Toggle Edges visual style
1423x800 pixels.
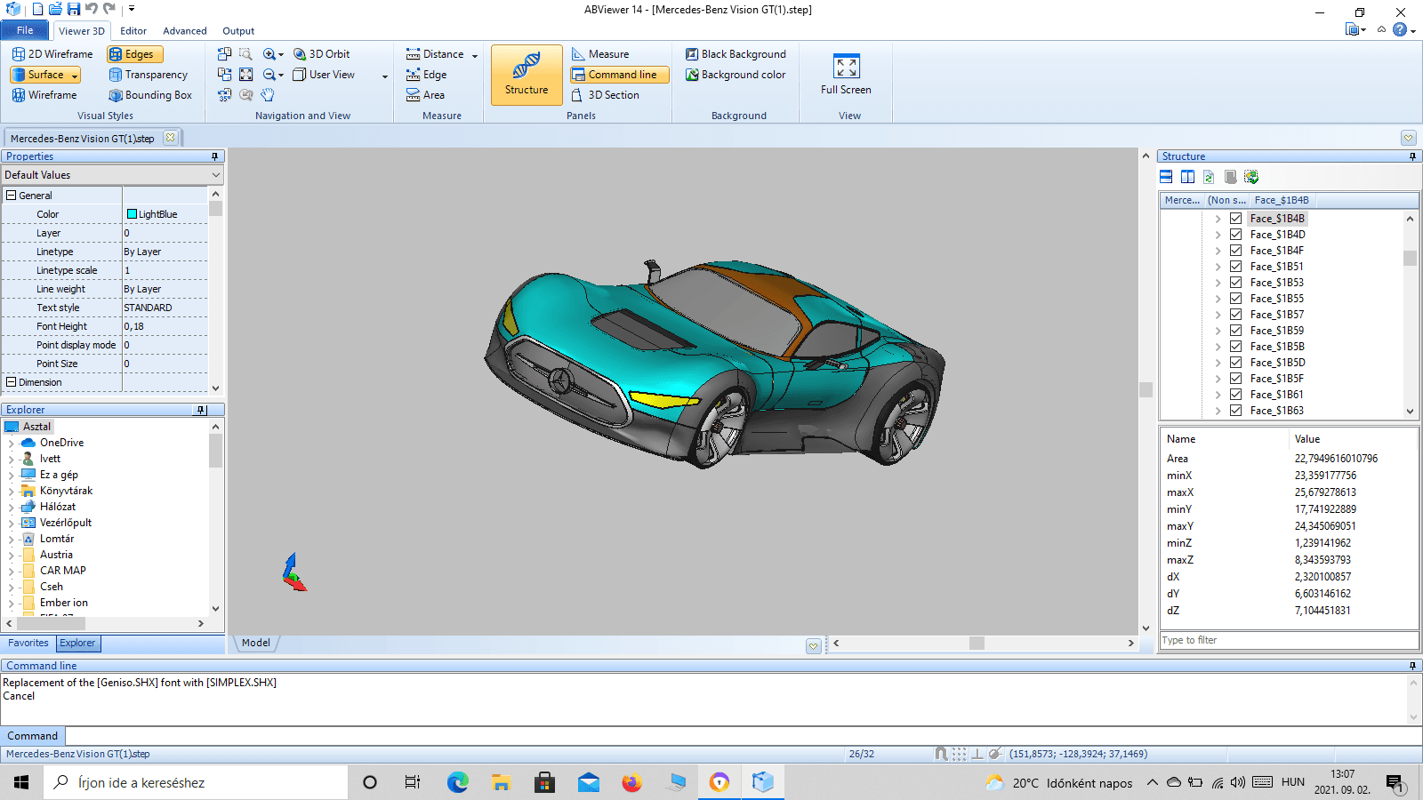click(x=136, y=54)
